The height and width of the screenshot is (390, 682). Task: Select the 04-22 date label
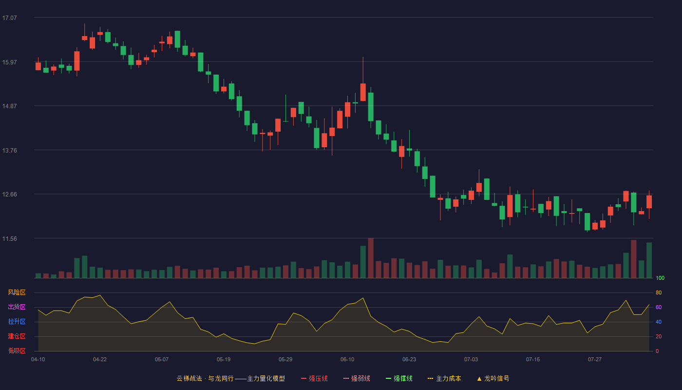coord(100,359)
